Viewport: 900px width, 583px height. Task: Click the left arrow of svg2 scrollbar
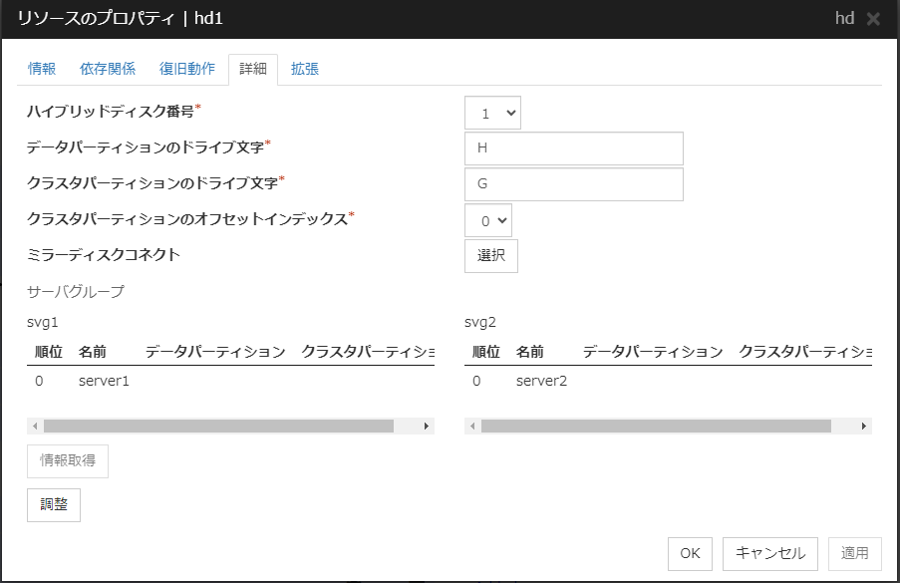(469, 425)
